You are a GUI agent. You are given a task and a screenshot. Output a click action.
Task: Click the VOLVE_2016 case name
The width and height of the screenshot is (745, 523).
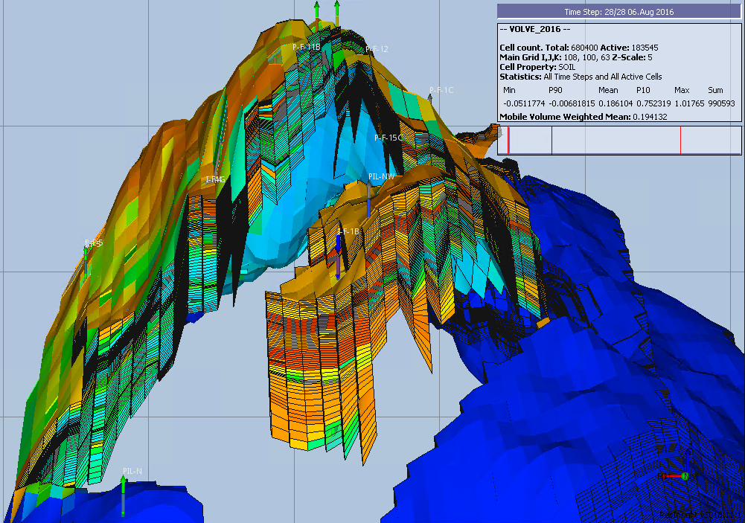pyautogui.click(x=535, y=29)
